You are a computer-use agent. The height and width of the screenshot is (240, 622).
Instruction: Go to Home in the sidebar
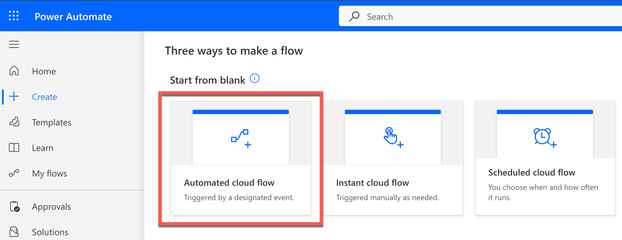[x=44, y=71]
